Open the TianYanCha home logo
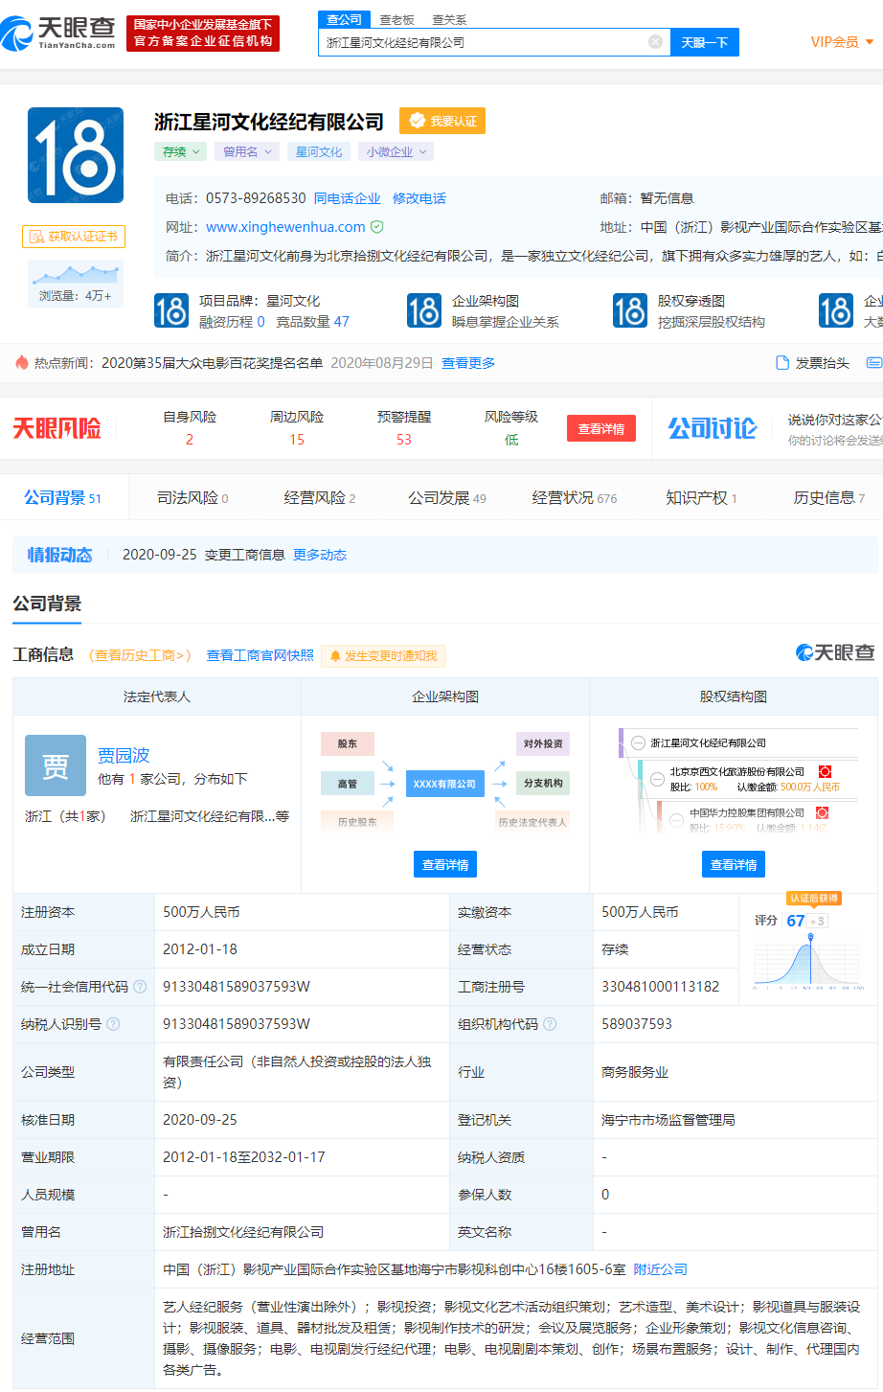The image size is (883, 1392). coord(57,34)
